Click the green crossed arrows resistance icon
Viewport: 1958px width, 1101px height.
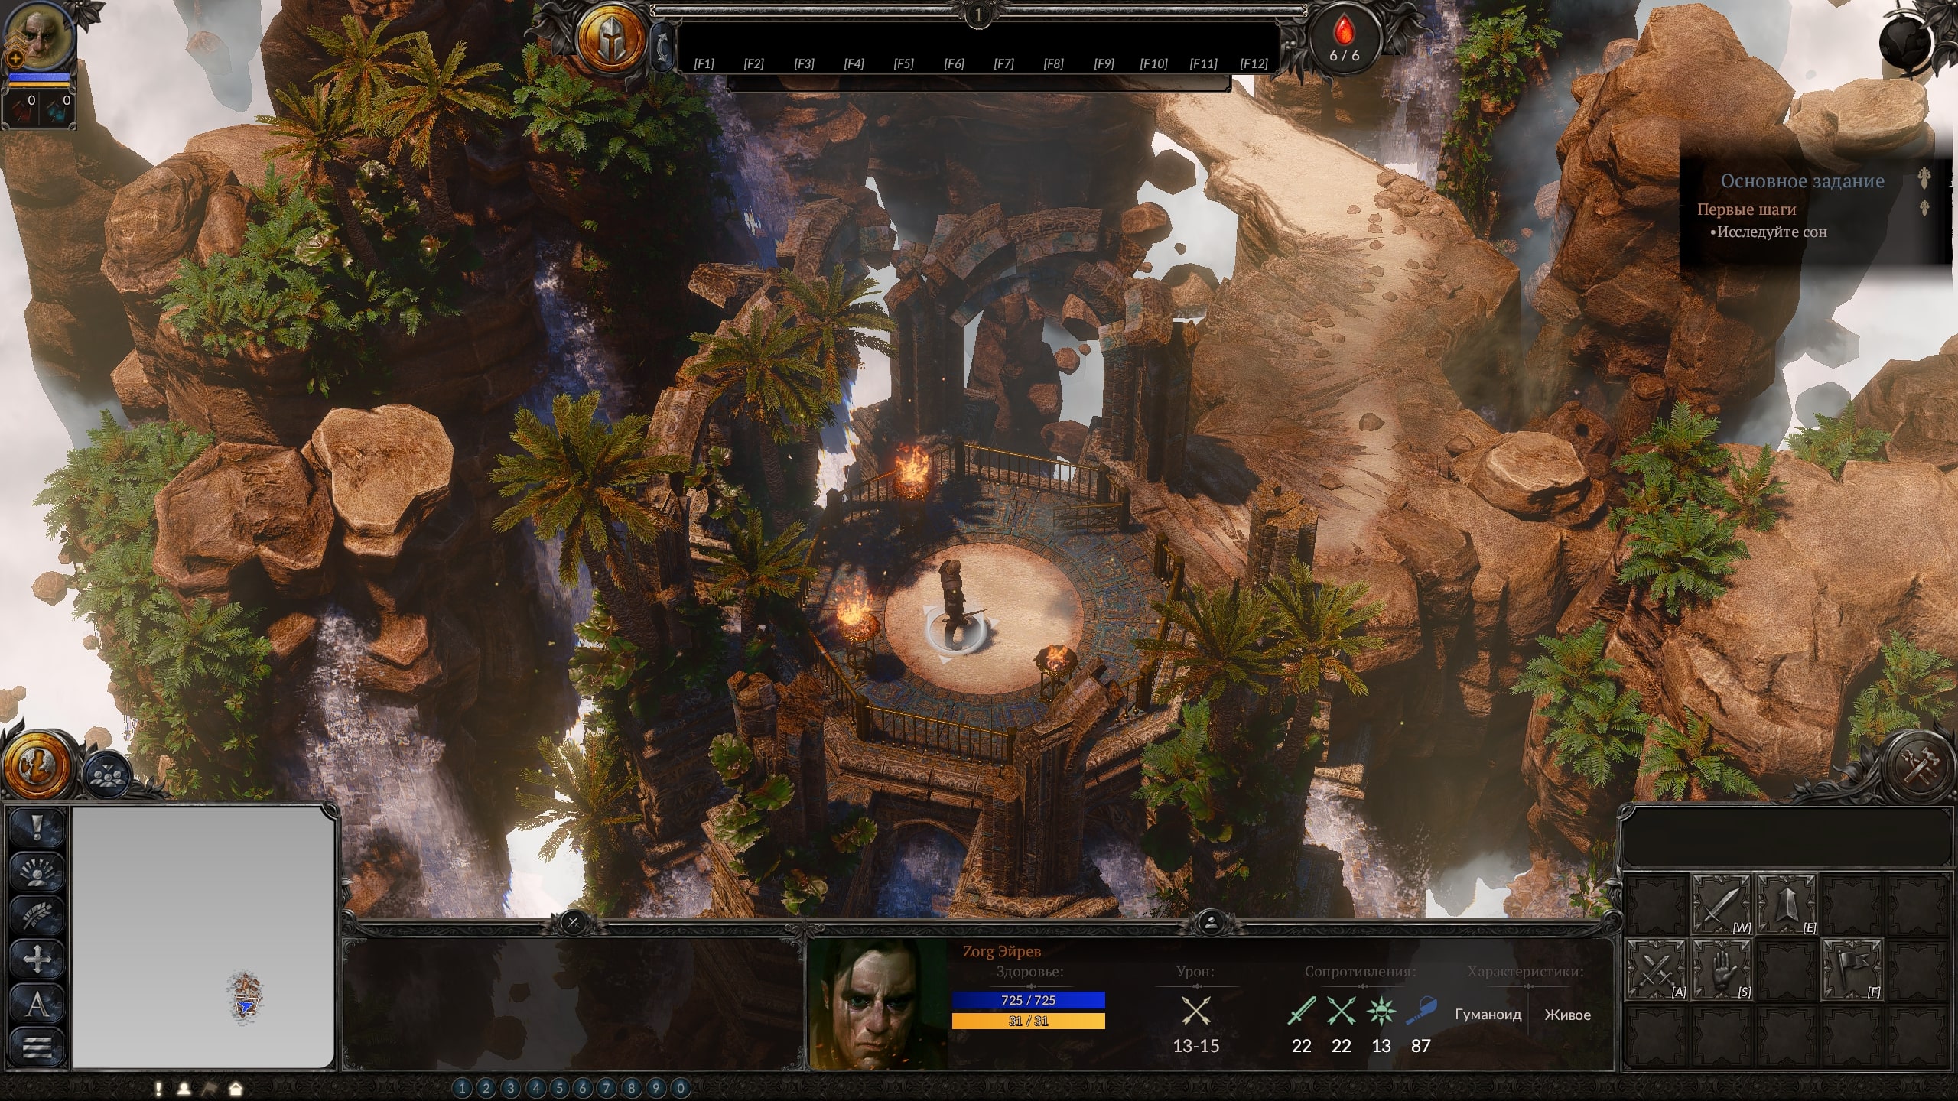(x=1341, y=1012)
